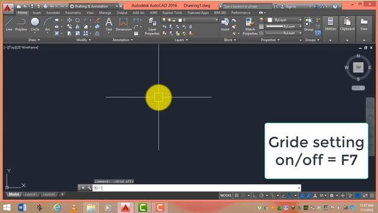378x213 pixels.
Task: Expand the Annotation panel
Action: coord(123,40)
